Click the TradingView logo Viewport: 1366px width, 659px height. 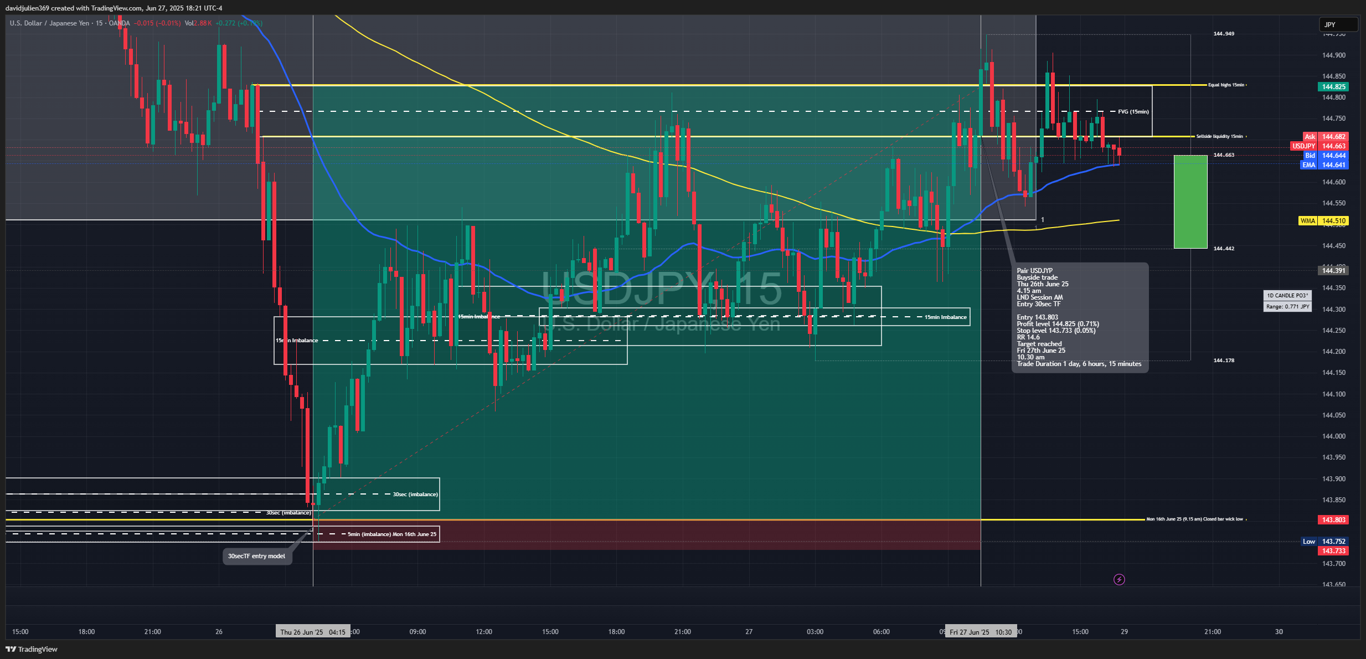pyautogui.click(x=32, y=649)
